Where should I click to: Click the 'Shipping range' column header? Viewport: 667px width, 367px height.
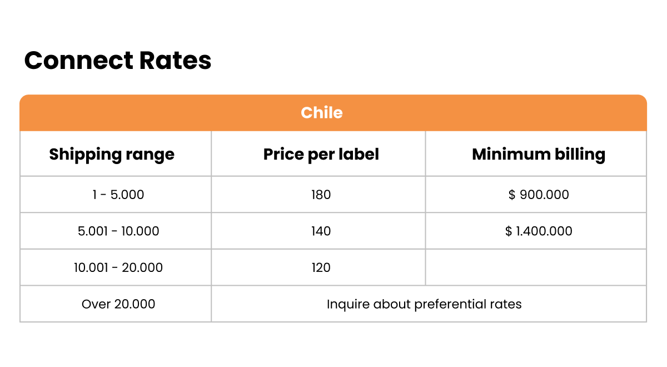(112, 154)
